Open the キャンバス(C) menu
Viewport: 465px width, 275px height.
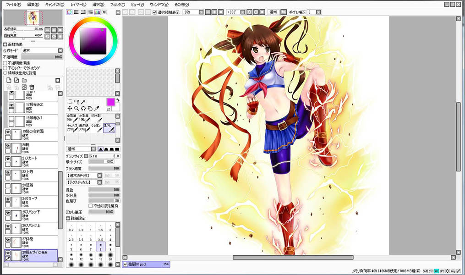click(55, 5)
